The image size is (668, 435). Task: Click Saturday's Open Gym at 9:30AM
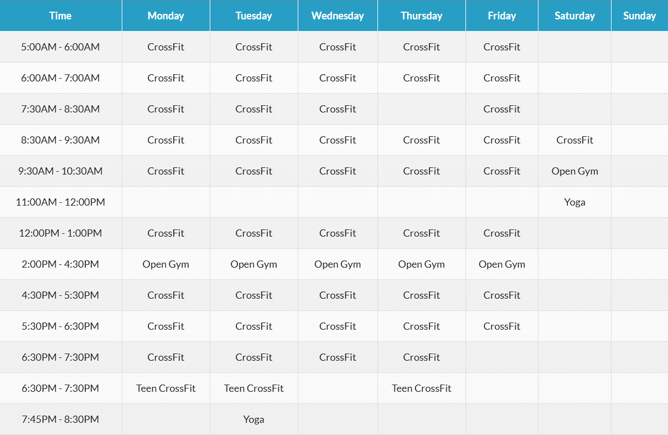pos(574,171)
